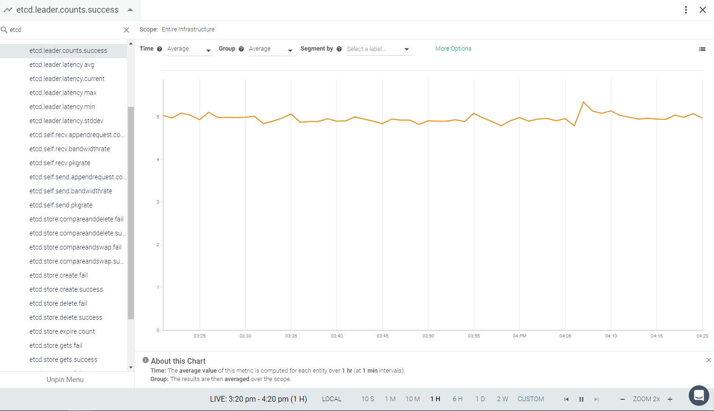This screenshot has height=411, width=714.
Task: Open the CUSTOM time range
Action: 531,399
